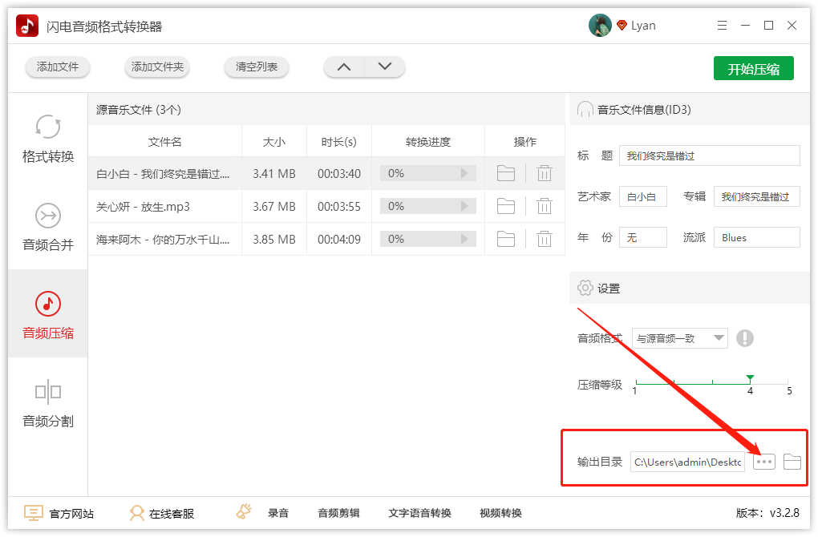This screenshot has width=818, height=537.
Task: Move selected file up with arrow
Action: [x=344, y=67]
